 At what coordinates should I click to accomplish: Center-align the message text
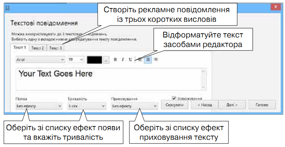[x=148, y=60]
